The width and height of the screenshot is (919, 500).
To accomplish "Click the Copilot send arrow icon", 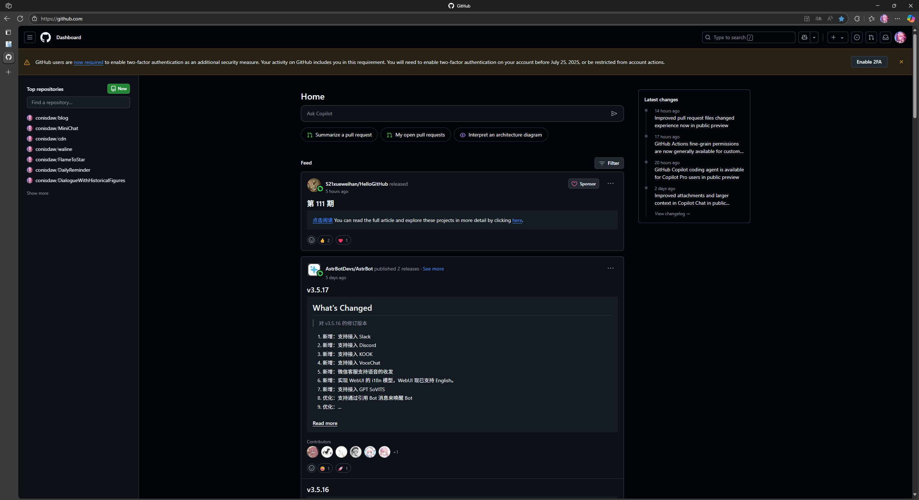I will [x=614, y=114].
